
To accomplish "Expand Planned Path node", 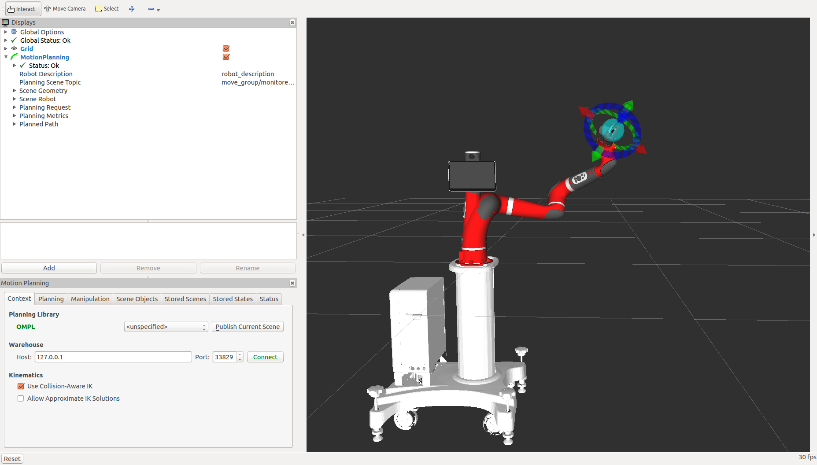I will point(15,124).
